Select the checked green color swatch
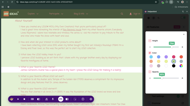Viewport: 190px width, 106px height. click(174, 61)
